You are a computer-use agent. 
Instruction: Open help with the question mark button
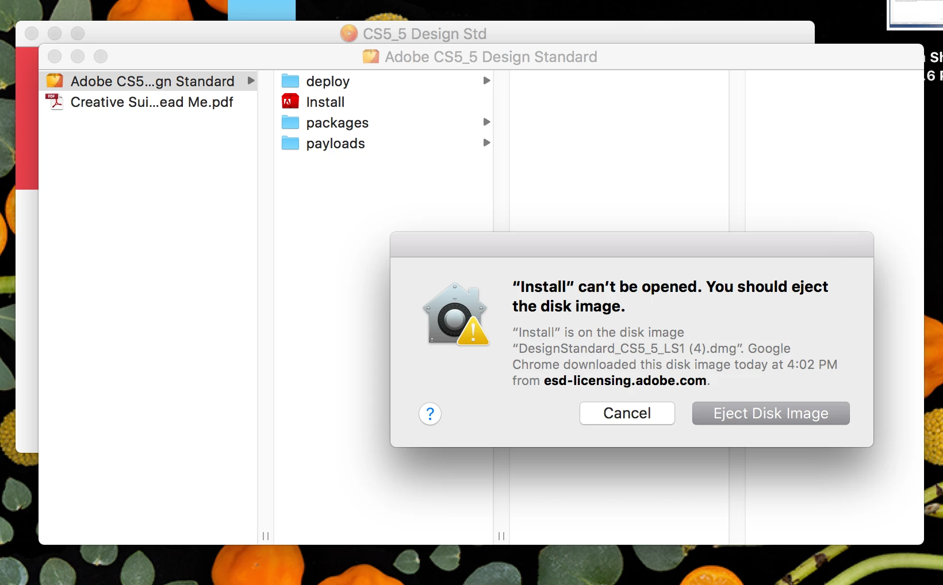coord(430,414)
